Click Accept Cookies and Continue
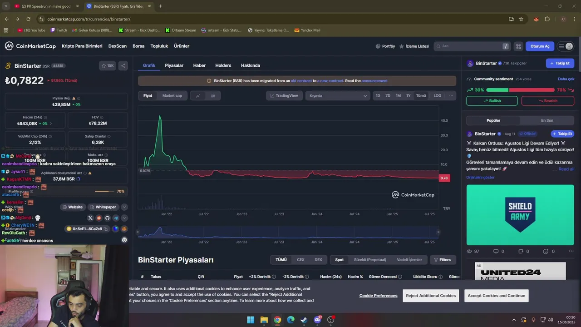 coord(496,296)
